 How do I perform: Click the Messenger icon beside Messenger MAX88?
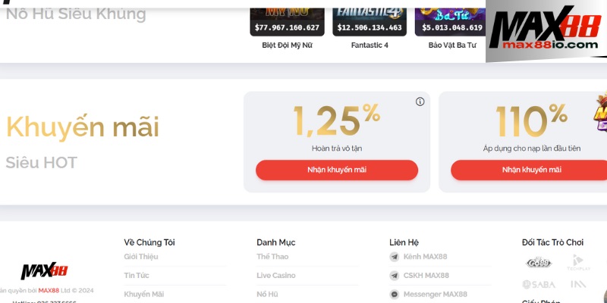click(395, 294)
